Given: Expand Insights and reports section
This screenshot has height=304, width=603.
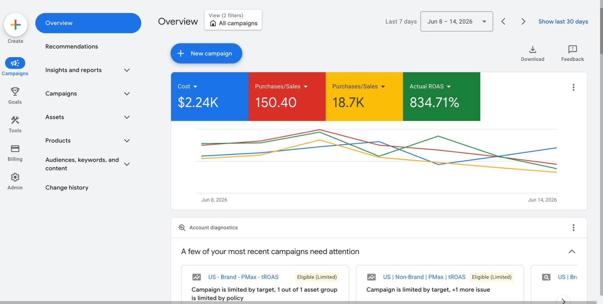Looking at the screenshot, I should (127, 70).
